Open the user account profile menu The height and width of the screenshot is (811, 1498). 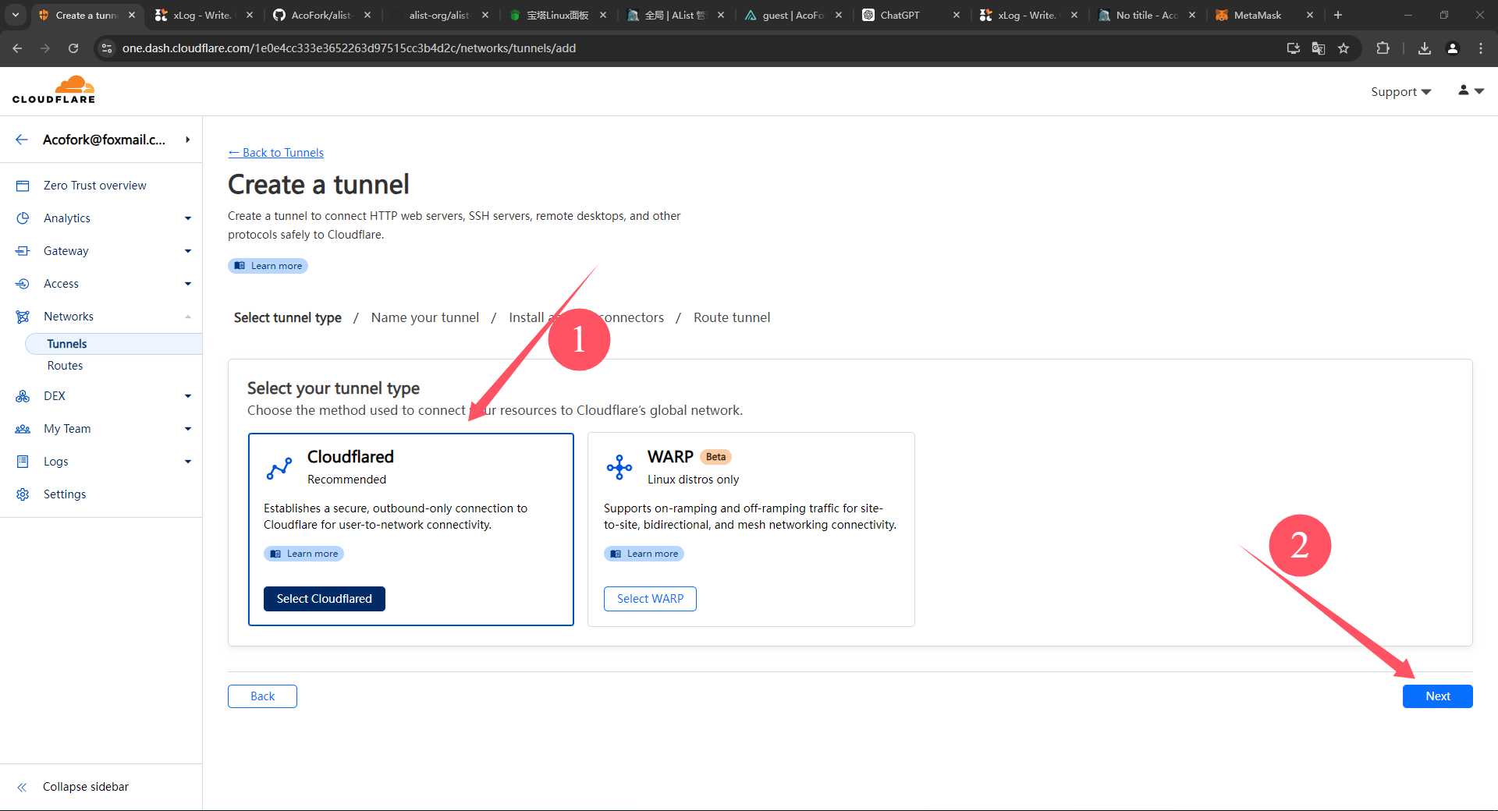(x=1471, y=91)
